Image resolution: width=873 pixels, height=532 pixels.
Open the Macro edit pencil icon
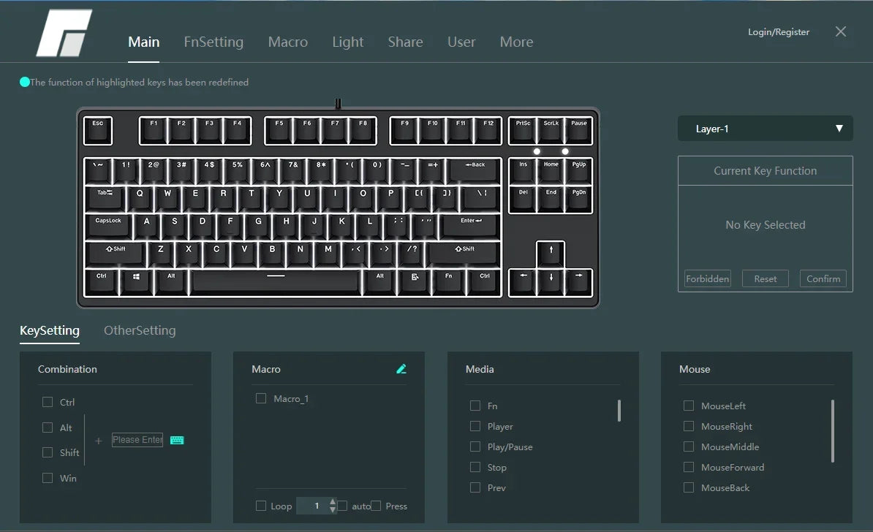401,368
